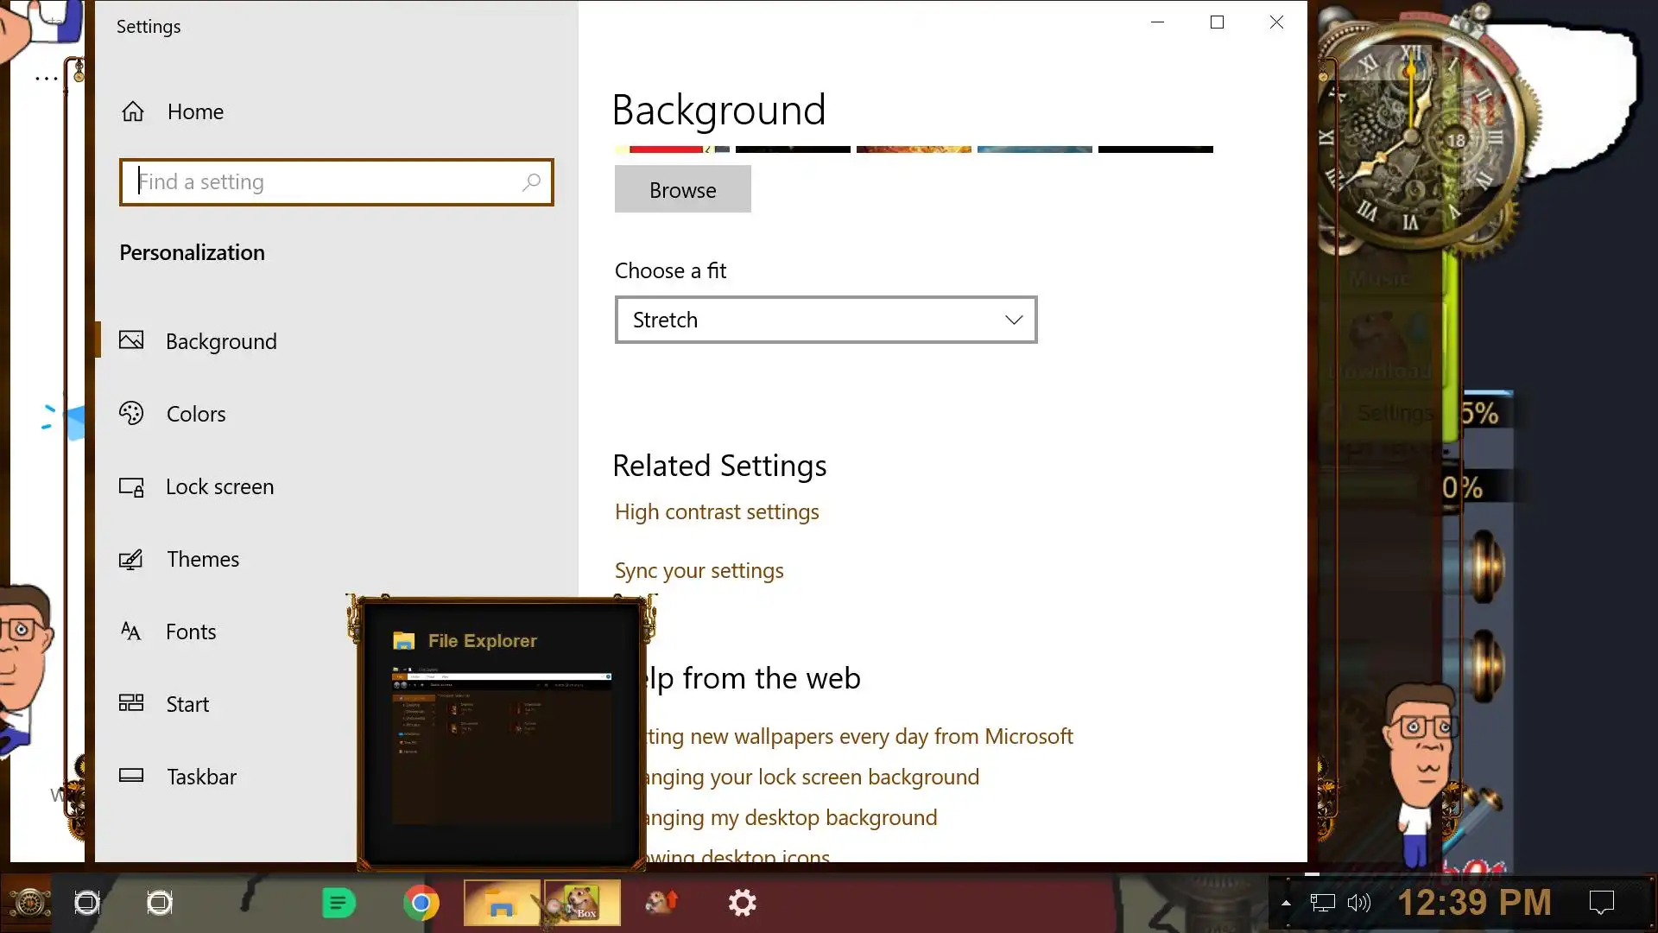The width and height of the screenshot is (1658, 933).
Task: Open the Colors personalization page
Action: coord(195,414)
